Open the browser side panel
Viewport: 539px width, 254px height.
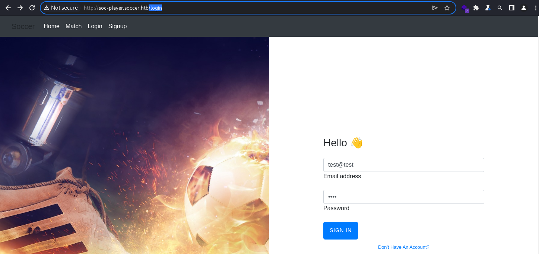click(x=512, y=8)
